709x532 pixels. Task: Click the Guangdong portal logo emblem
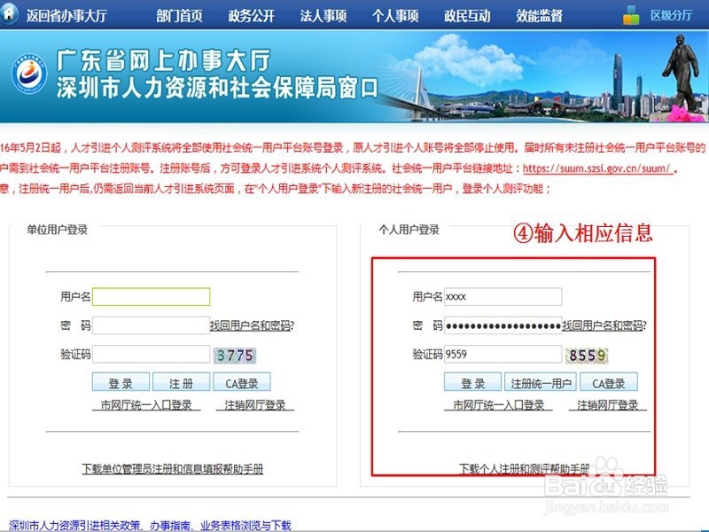(x=29, y=74)
